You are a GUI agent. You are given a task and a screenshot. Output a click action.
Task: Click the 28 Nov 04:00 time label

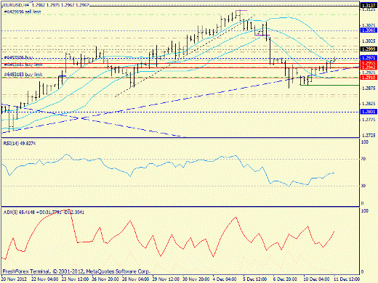pyautogui.click(x=135, y=279)
